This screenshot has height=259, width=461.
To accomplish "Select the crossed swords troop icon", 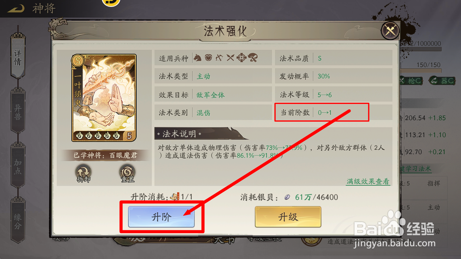I will (x=230, y=58).
